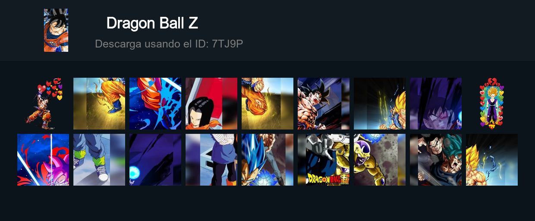Select Super Saiyan Goku yellow lightning sticker
Image resolution: width=535 pixels, height=221 pixels.
pos(380,104)
